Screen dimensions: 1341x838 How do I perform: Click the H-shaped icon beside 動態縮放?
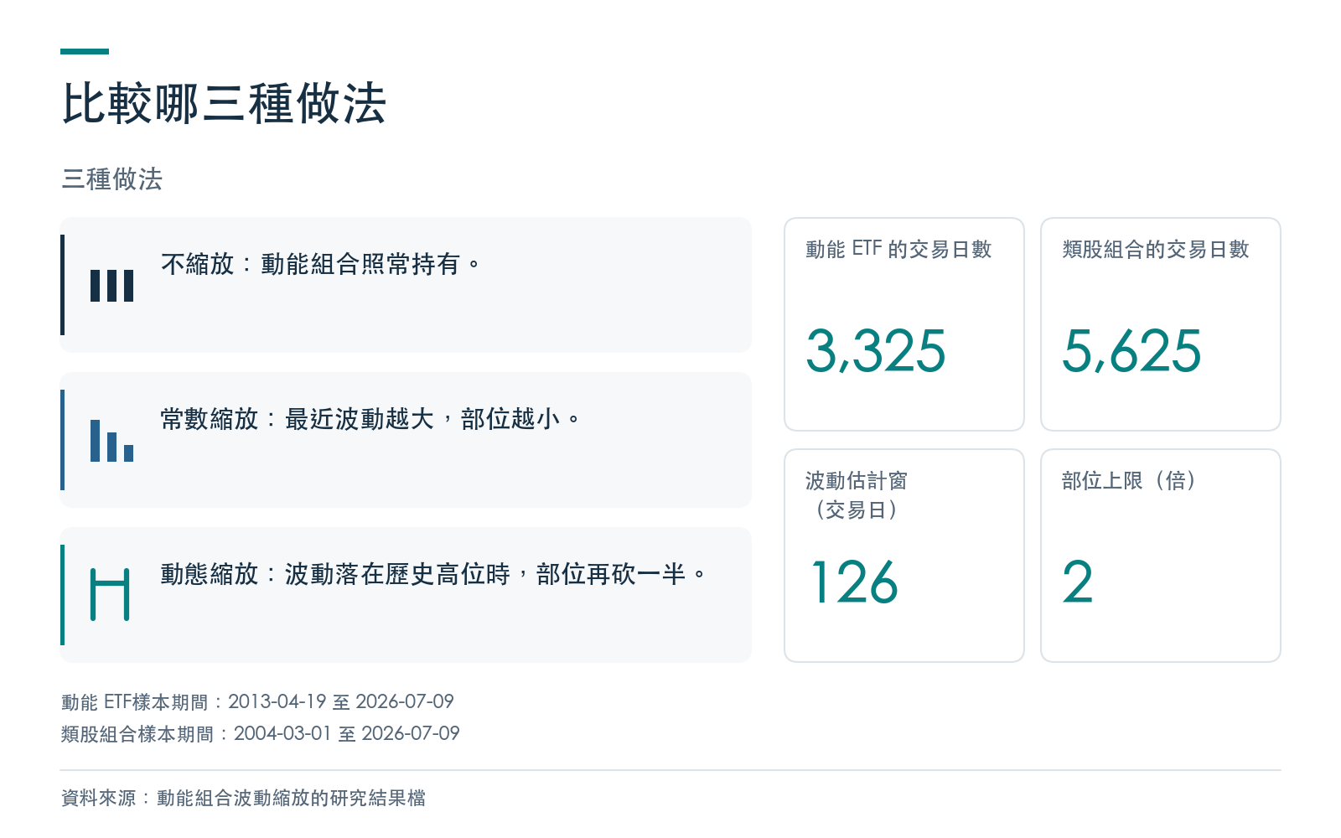[x=110, y=595]
